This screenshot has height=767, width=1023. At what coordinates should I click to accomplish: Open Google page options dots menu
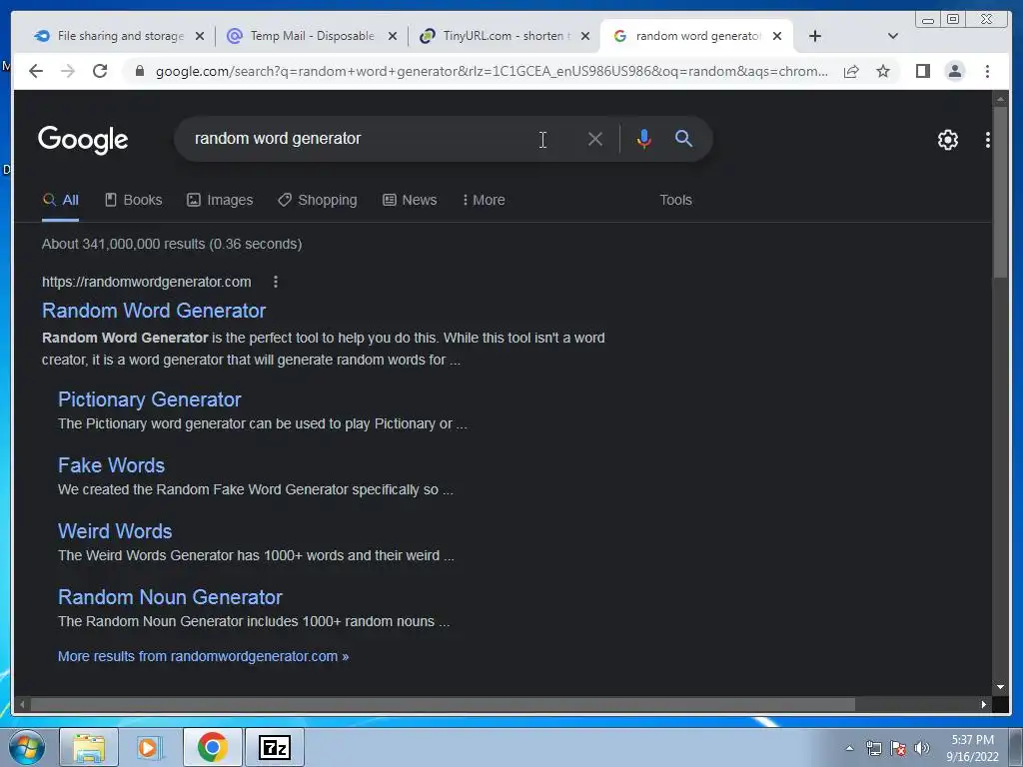(988, 140)
